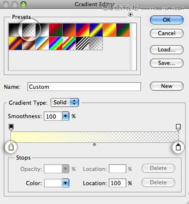Choose the black, white preset with black edge
Screen dimensions: 189x204
(42, 30)
